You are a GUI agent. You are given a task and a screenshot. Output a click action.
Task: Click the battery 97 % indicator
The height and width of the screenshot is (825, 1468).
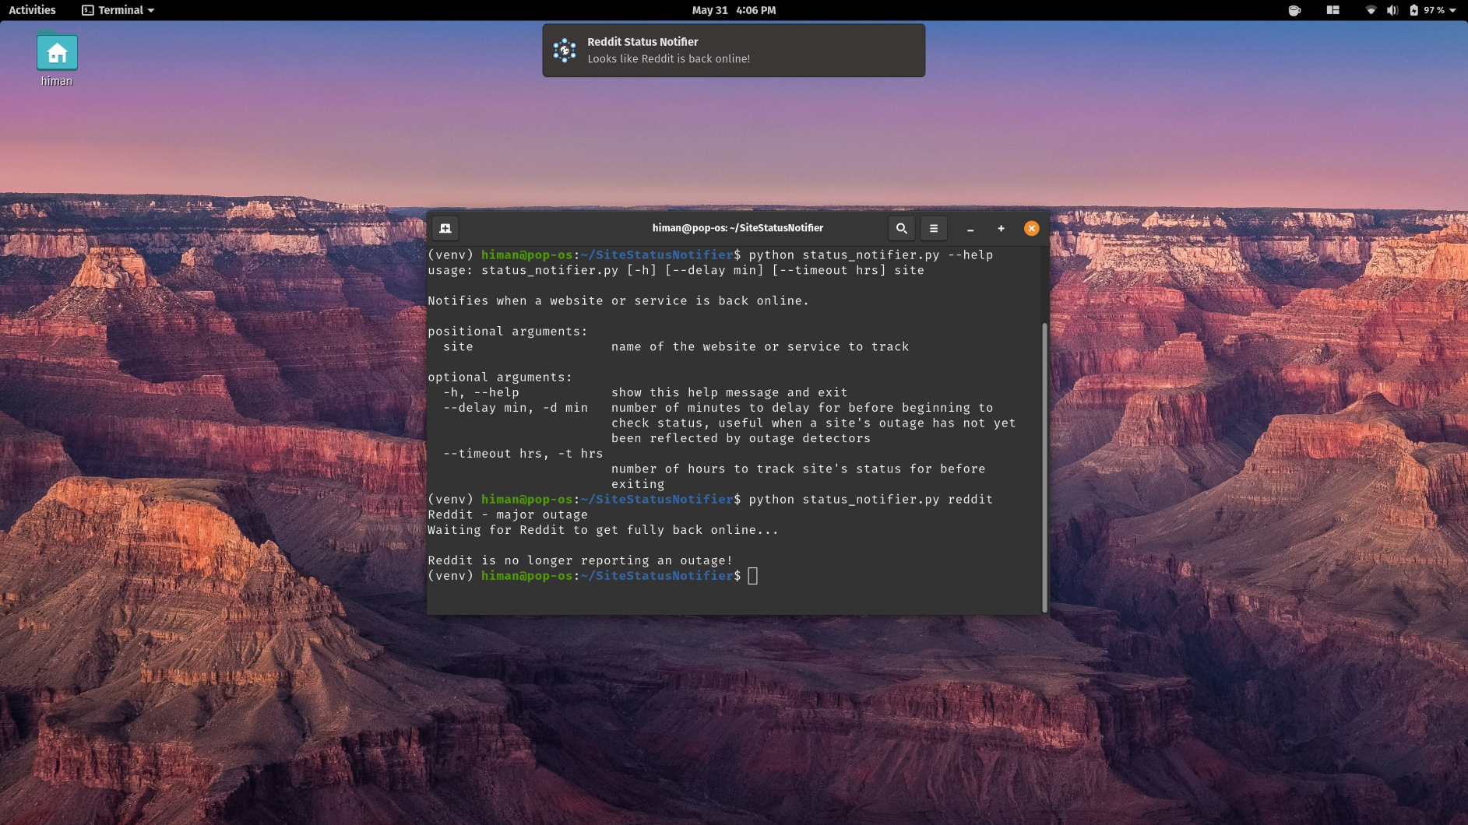tap(1427, 10)
